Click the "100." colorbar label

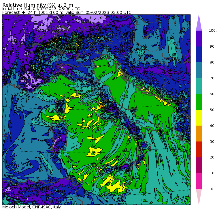click(213, 31)
